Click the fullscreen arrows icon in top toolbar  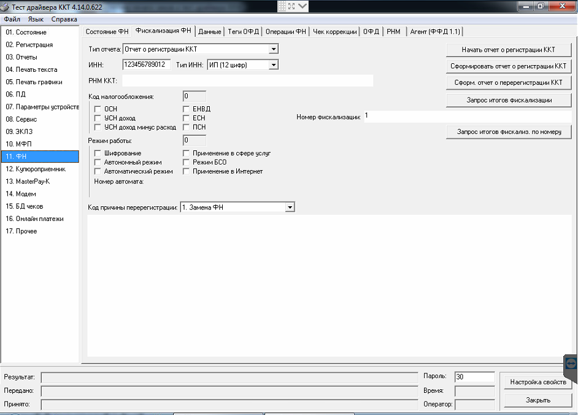point(291,6)
